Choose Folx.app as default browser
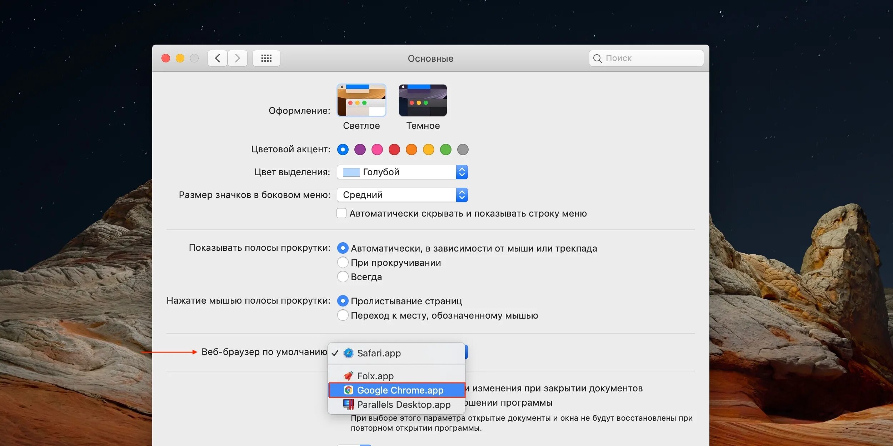 [x=375, y=376]
